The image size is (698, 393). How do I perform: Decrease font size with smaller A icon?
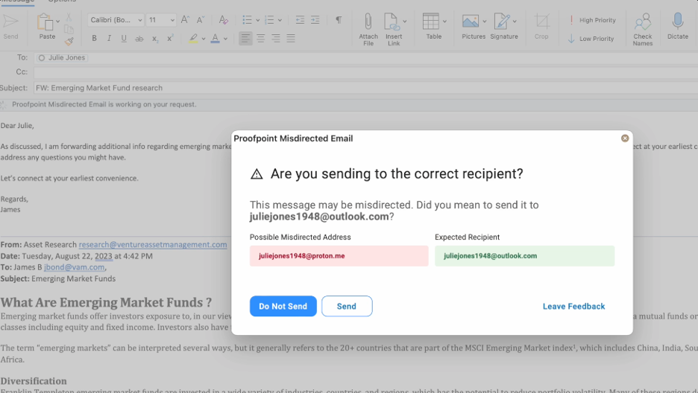coord(201,20)
